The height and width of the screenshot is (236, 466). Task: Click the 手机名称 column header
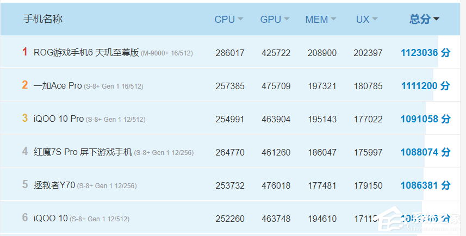[x=43, y=19]
